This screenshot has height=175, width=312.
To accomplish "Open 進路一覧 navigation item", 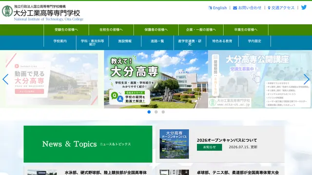I will (x=157, y=41).
